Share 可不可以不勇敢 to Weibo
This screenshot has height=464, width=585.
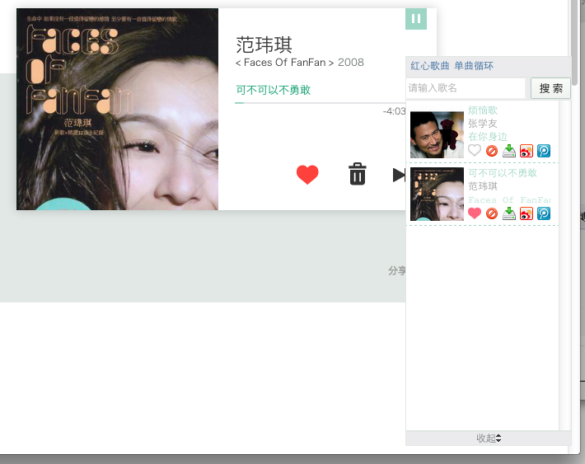click(x=526, y=213)
